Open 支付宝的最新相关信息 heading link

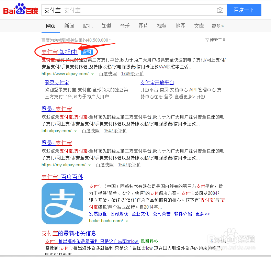(69, 233)
